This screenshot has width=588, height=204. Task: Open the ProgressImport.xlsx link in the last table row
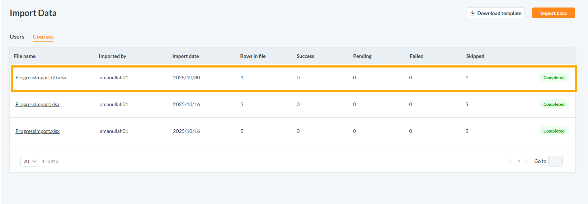coord(37,131)
